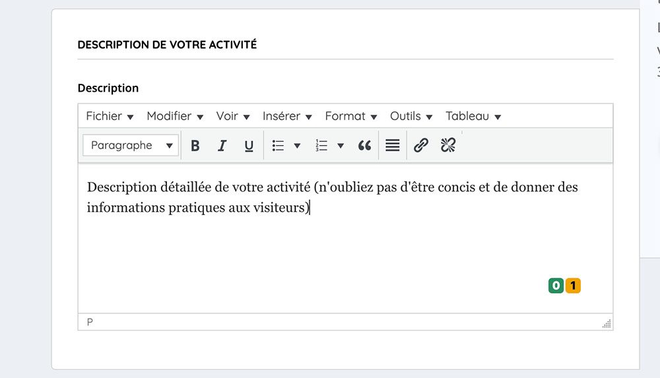Toggle bold formatting
The height and width of the screenshot is (378, 660).
tap(195, 146)
